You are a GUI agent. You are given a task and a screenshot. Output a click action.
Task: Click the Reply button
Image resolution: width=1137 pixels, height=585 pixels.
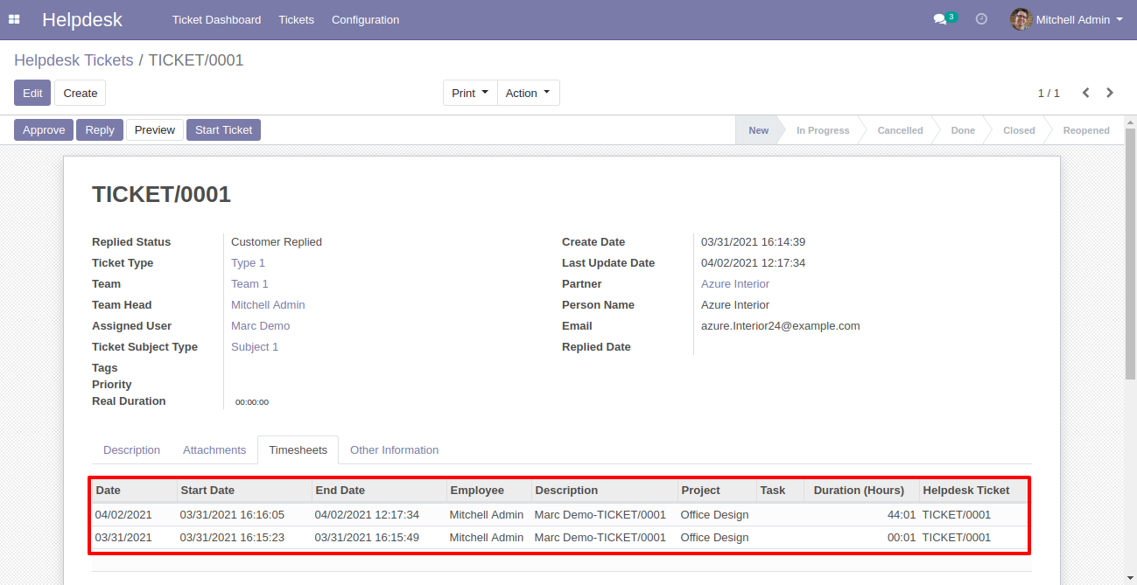tap(100, 129)
